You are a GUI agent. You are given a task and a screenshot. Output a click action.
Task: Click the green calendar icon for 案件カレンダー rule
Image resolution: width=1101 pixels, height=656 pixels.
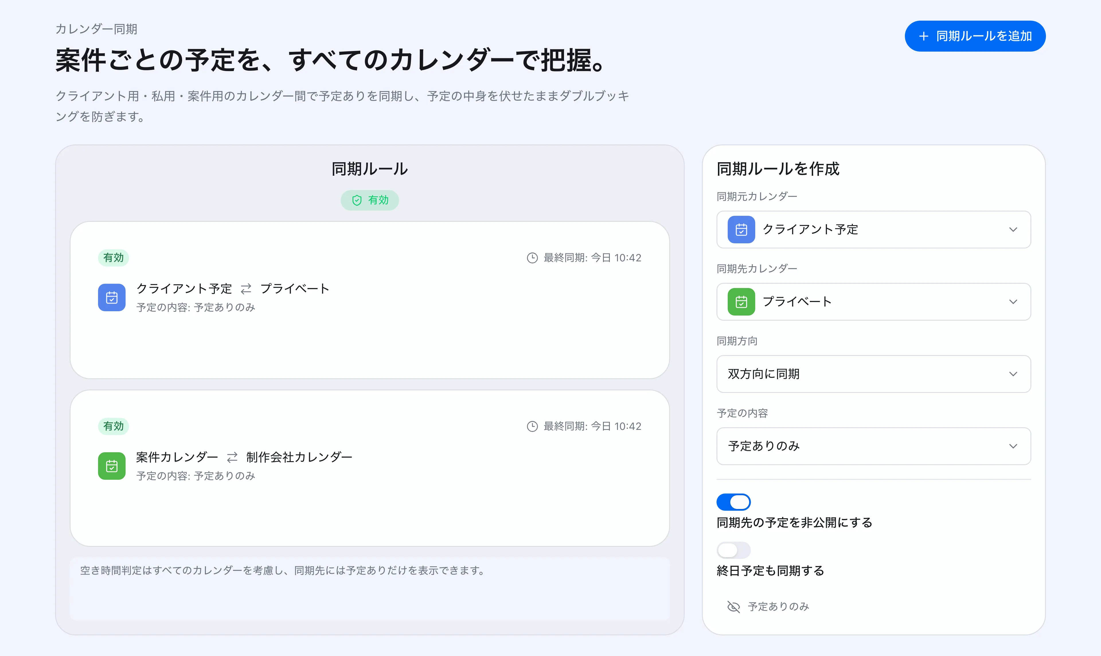[x=112, y=466]
